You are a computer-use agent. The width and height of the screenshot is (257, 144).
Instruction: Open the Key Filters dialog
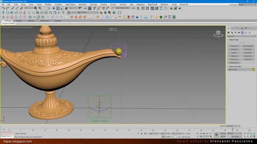pyautogui.click(x=236, y=137)
